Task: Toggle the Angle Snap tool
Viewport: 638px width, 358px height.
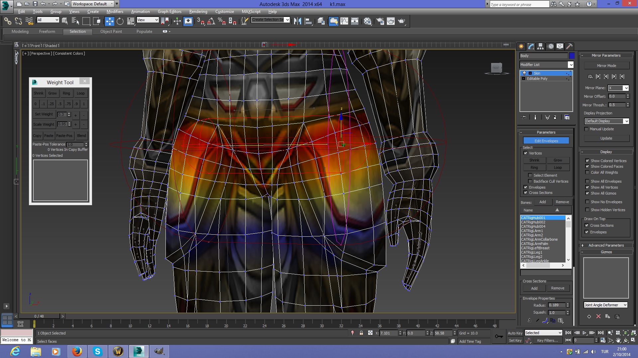Action: 211,21
